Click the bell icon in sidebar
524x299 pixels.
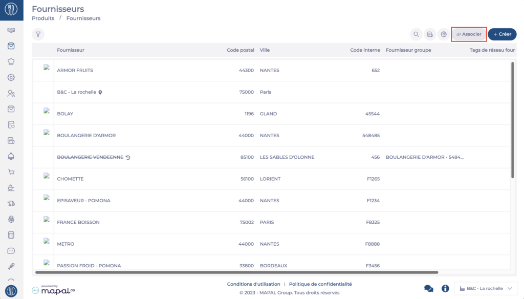coord(11,156)
